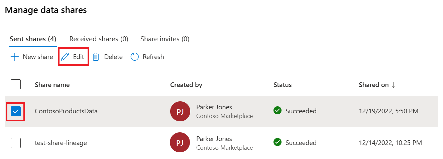Image resolution: width=443 pixels, height=159 pixels.
Task: Click the Created by column header
Action: click(x=186, y=85)
